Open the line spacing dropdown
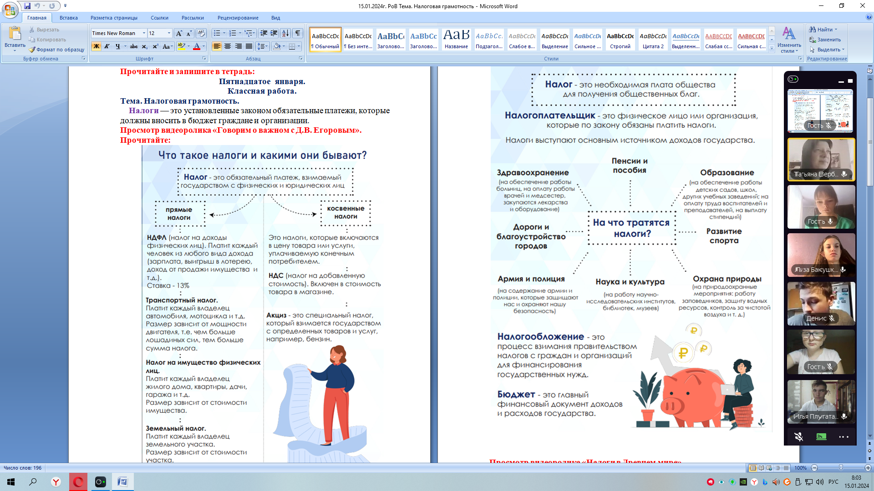The height and width of the screenshot is (491, 874). [262, 46]
